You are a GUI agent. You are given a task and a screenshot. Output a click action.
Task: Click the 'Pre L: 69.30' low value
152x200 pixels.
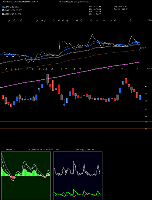click(95, 12)
